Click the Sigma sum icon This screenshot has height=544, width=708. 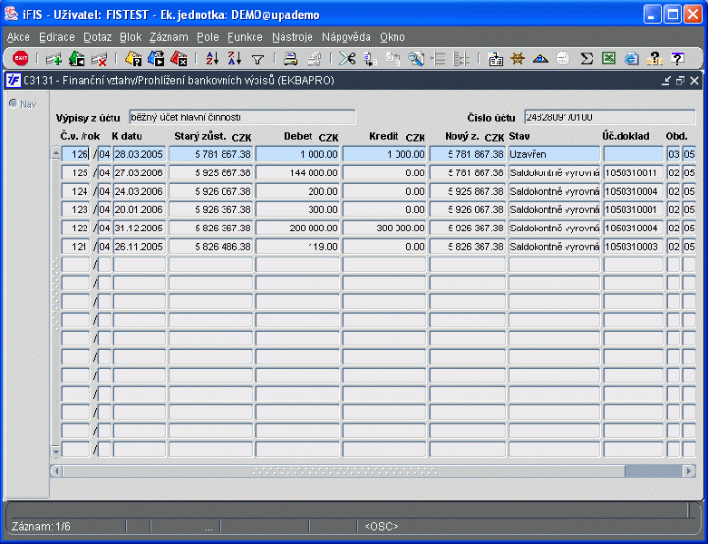click(587, 59)
